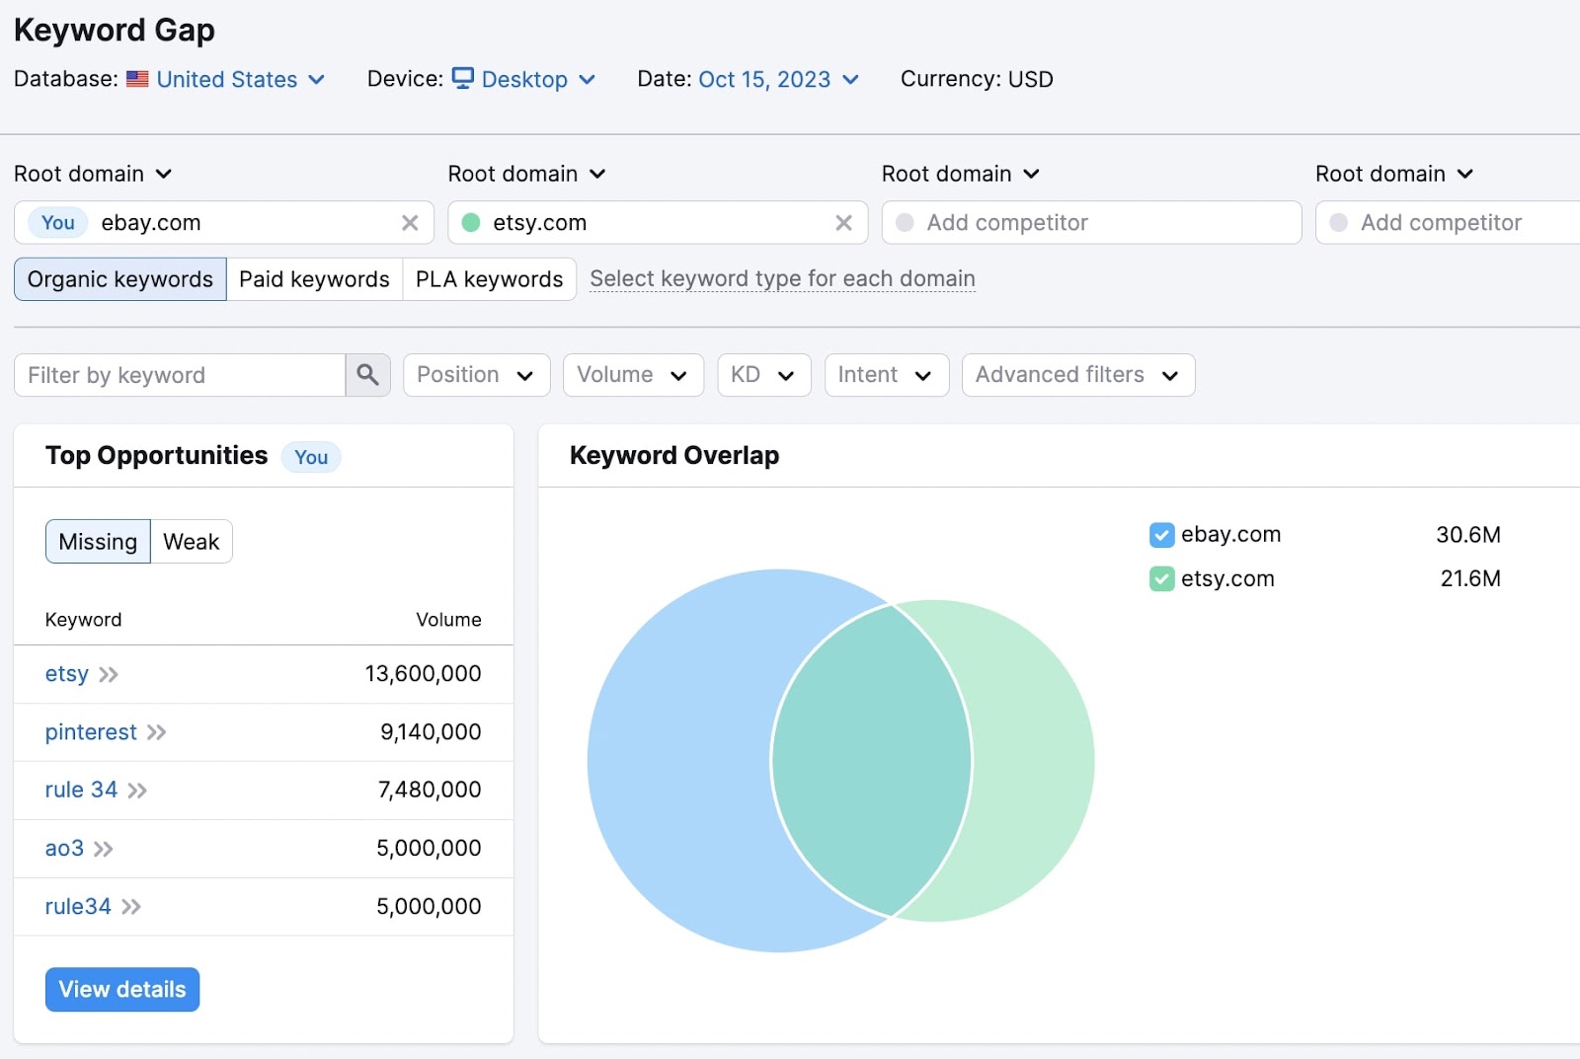Screen dimensions: 1580x1059
Task: Click the etsy.com domain input field
Action: pyautogui.click(x=658, y=223)
